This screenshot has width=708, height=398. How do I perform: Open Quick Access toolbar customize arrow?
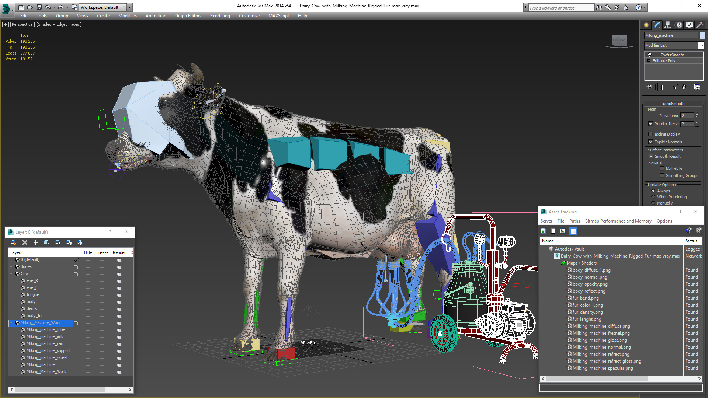(x=130, y=7)
